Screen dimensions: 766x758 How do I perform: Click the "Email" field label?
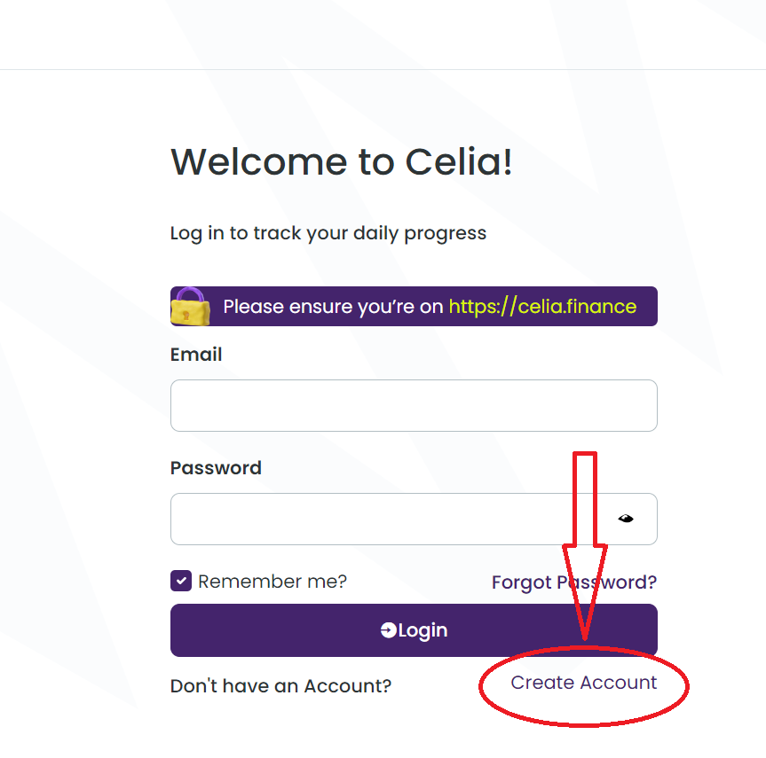[x=196, y=355]
